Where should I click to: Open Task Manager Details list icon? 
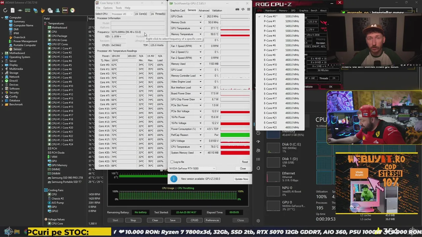coord(258,159)
